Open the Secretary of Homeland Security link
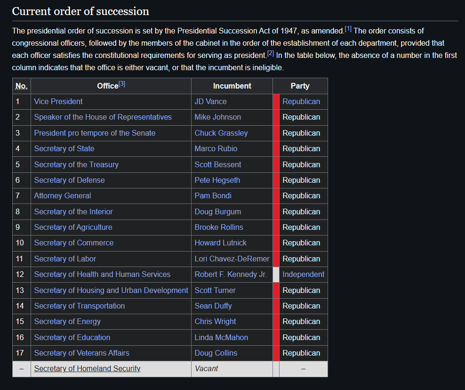Screen dimensions: 465x390 (87, 368)
